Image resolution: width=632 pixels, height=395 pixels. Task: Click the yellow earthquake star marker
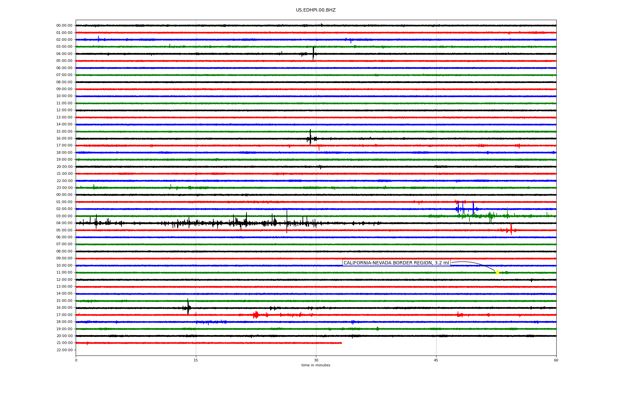[497, 272]
